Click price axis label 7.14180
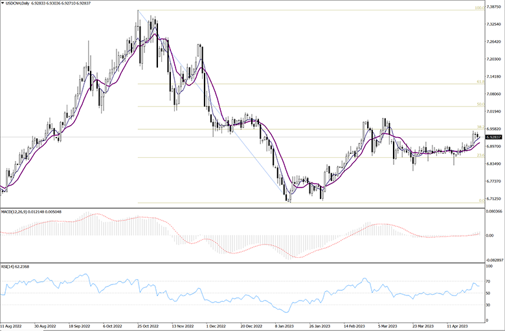 [495, 76]
